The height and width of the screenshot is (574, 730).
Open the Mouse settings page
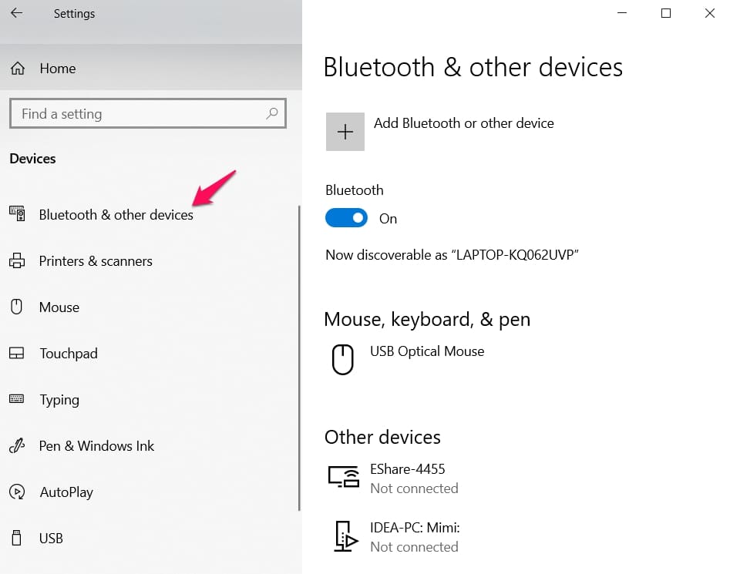pyautogui.click(x=59, y=307)
